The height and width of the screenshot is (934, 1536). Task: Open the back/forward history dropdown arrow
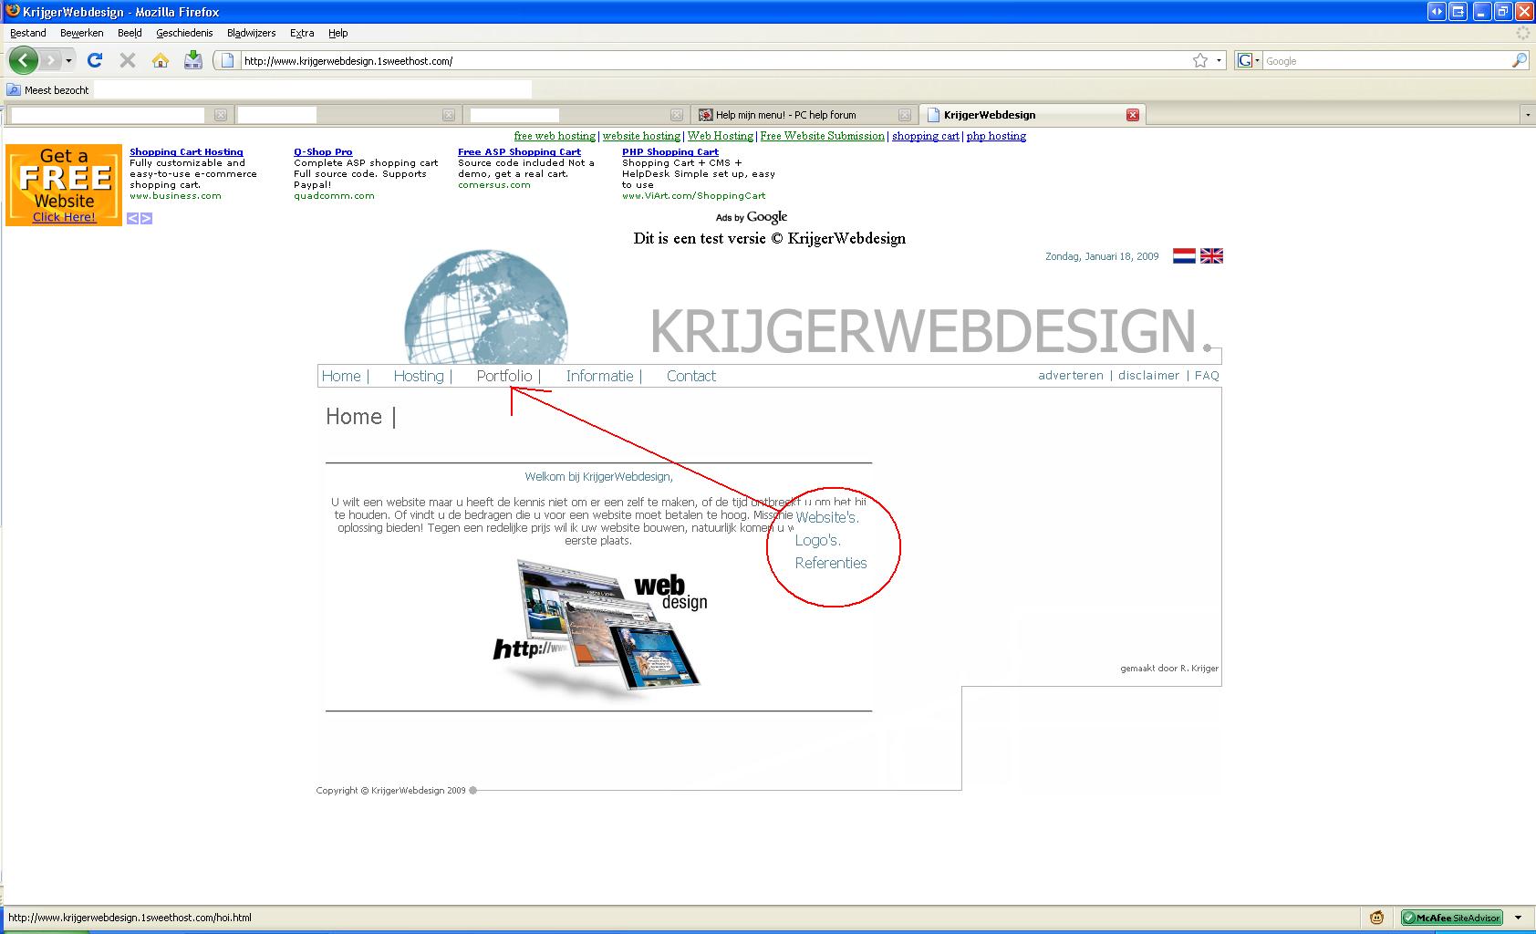point(68,61)
